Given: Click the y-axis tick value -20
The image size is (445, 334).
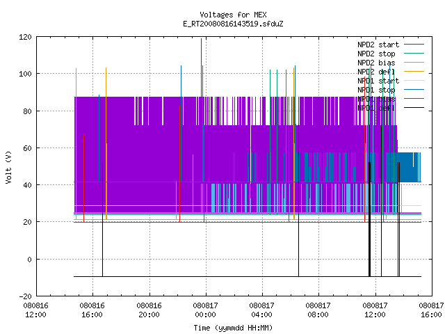Looking at the screenshot, I should 25,296.
